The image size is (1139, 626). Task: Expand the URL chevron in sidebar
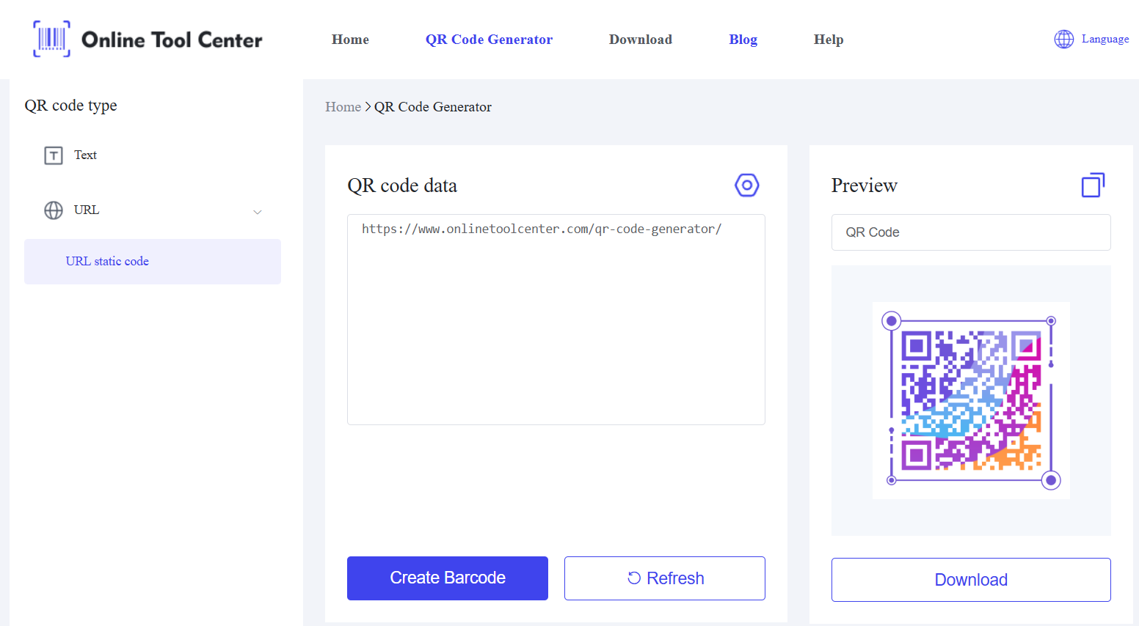pyautogui.click(x=258, y=212)
